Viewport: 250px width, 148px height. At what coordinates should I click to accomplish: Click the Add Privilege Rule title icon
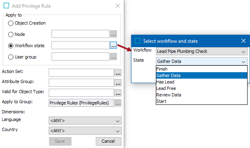pos(6,6)
